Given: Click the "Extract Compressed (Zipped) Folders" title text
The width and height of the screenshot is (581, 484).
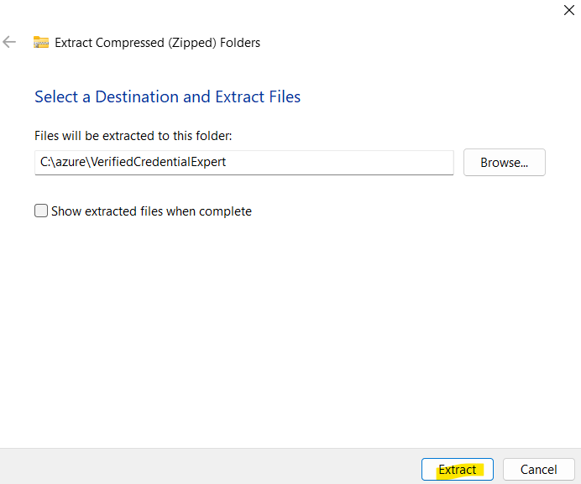Looking at the screenshot, I should (158, 43).
